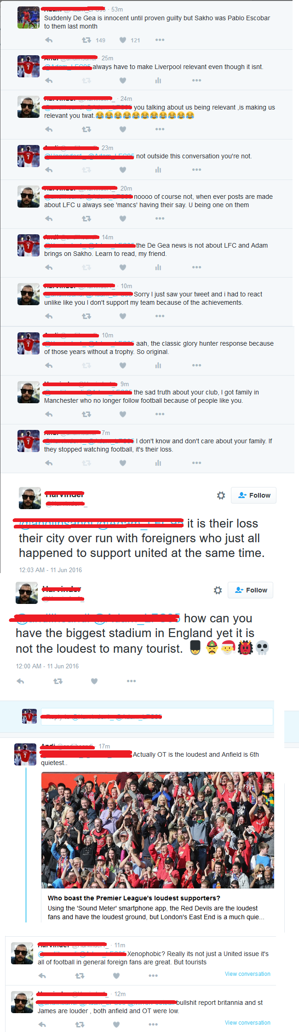Open gear settings beside 'biggest stadium' tweet

point(218,590)
